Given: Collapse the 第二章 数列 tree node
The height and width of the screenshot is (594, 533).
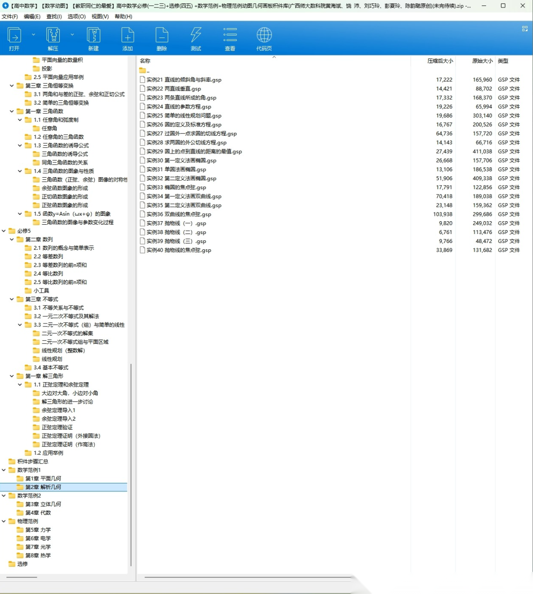Looking at the screenshot, I should [12, 239].
